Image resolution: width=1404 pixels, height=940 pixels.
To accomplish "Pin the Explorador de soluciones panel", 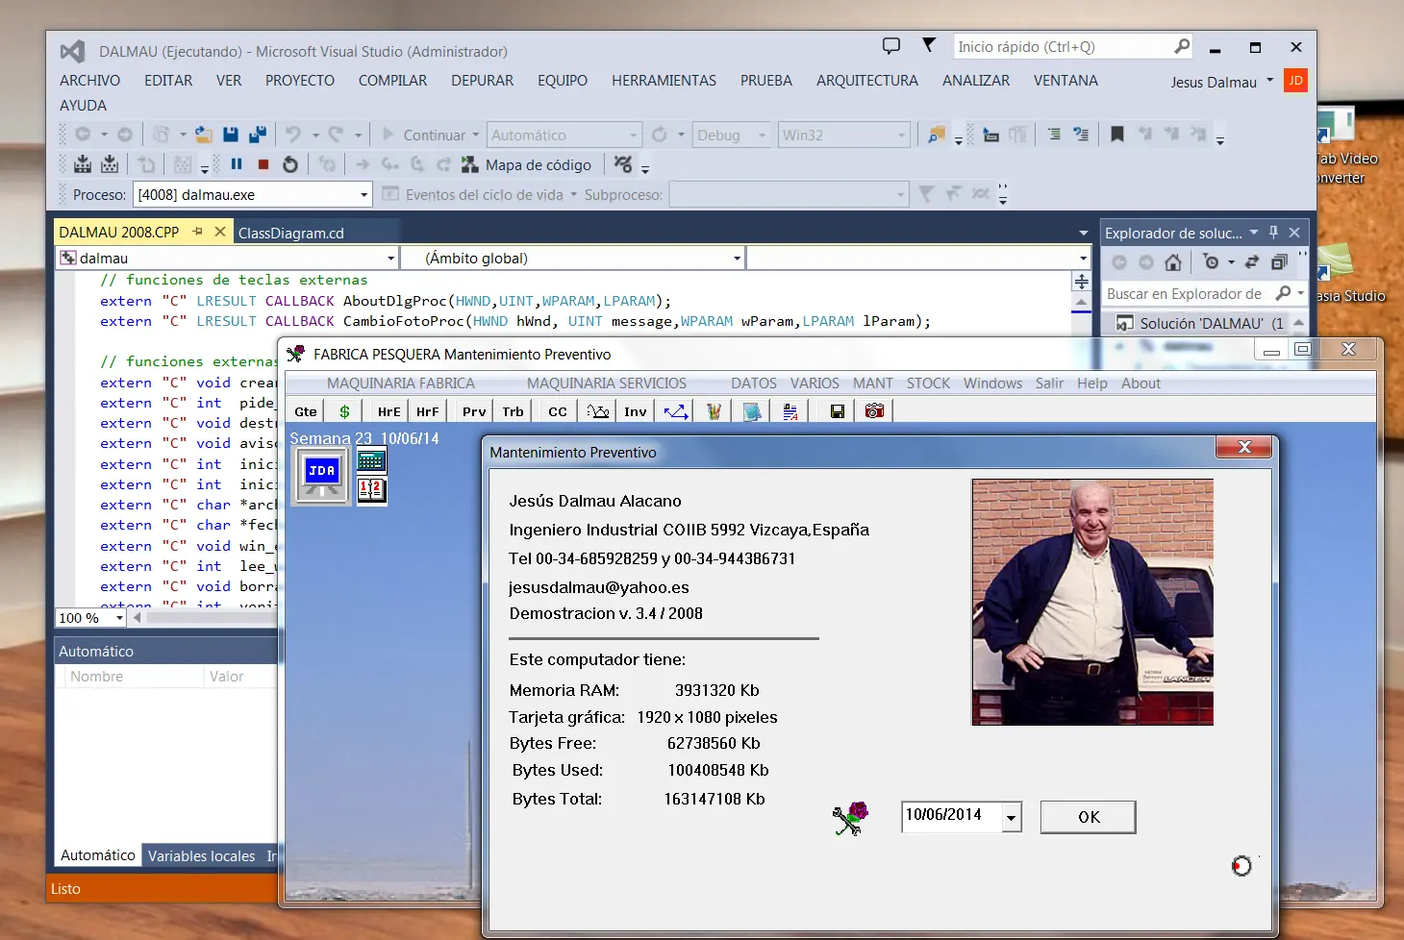I will (1274, 232).
